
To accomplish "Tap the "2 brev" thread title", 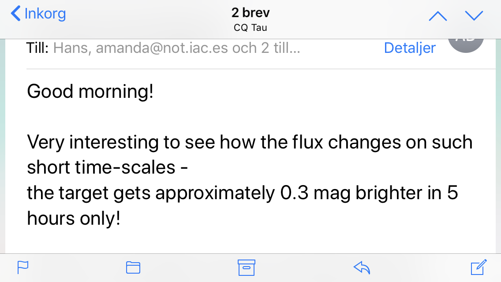I will click(x=250, y=12).
